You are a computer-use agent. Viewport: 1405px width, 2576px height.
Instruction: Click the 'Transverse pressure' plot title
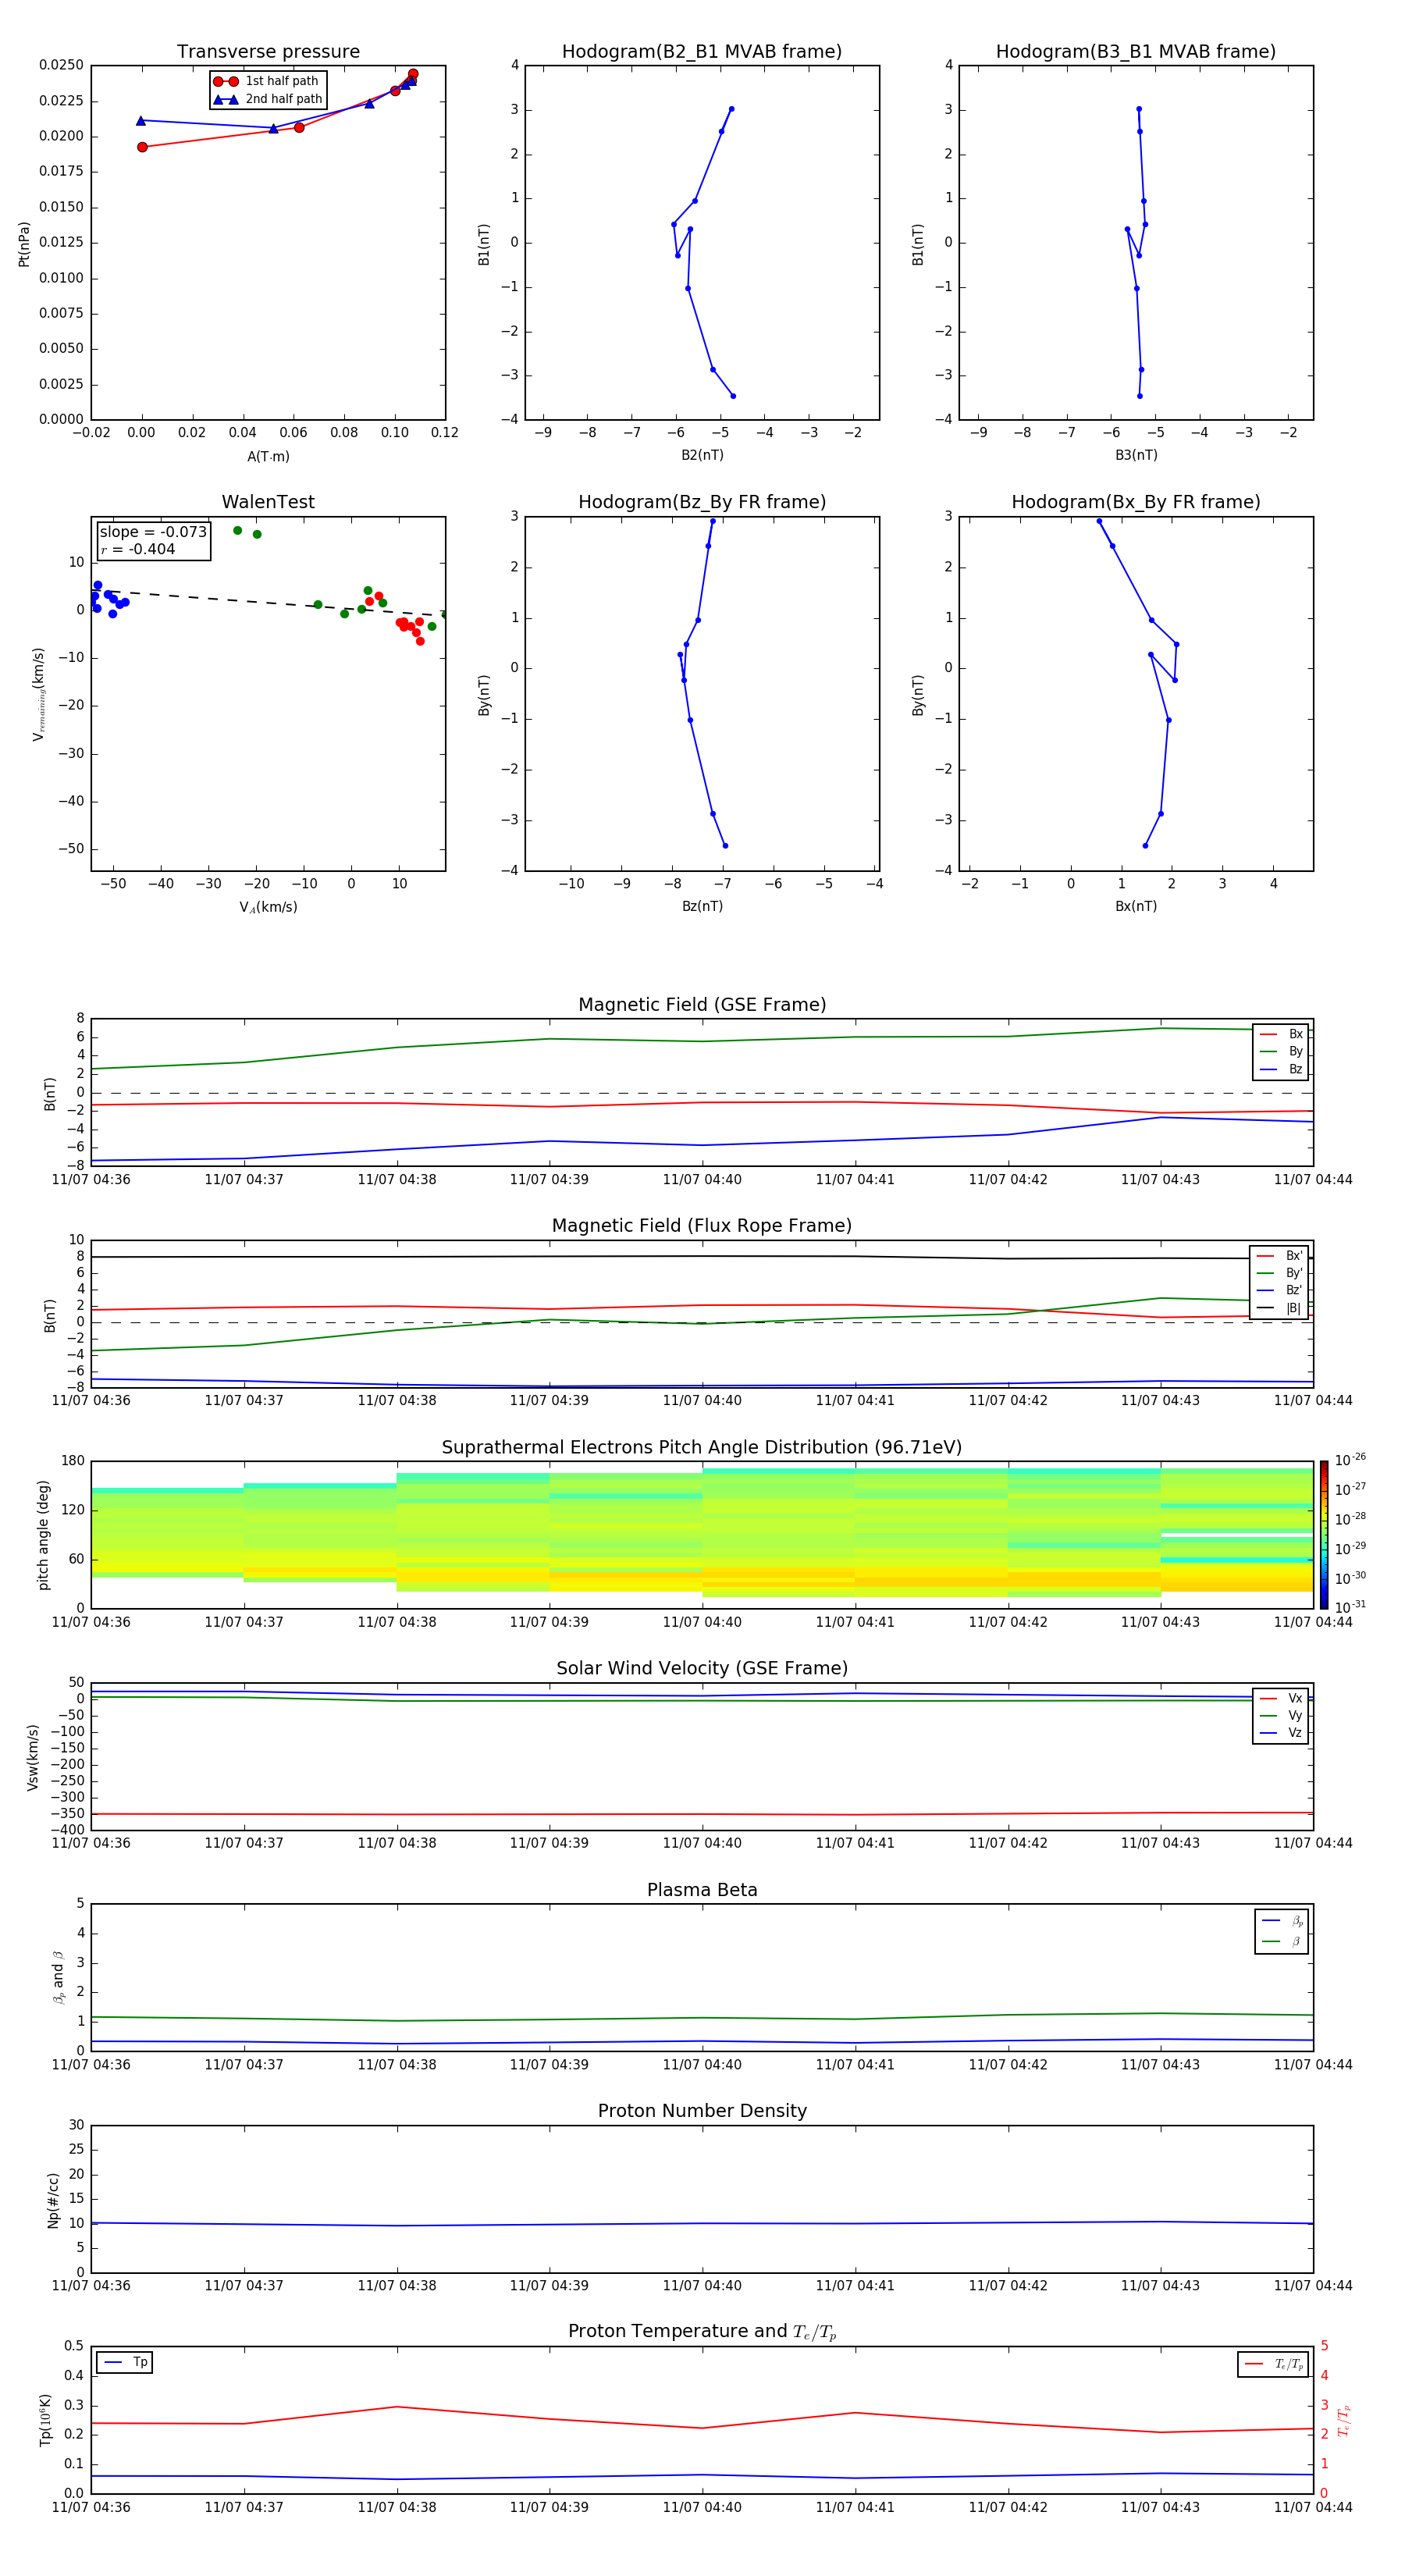point(268,52)
